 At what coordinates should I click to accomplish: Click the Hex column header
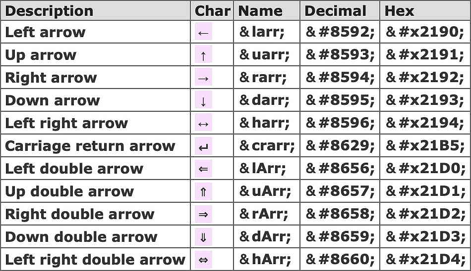point(400,11)
